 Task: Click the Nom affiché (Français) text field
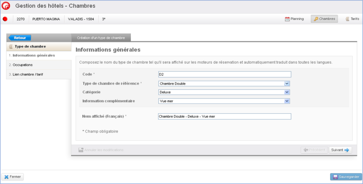(224, 117)
